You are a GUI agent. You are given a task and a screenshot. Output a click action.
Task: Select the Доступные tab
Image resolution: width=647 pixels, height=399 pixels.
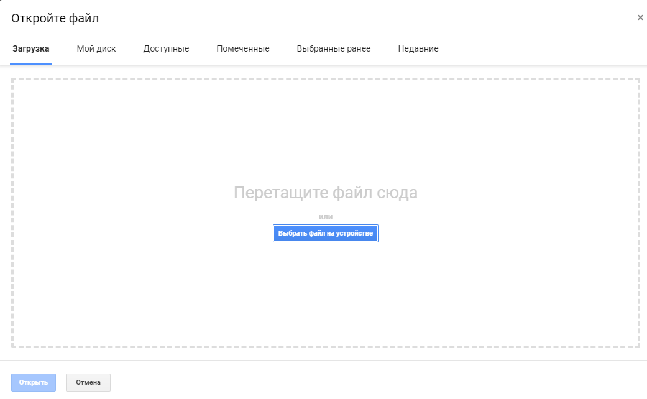[x=166, y=48]
